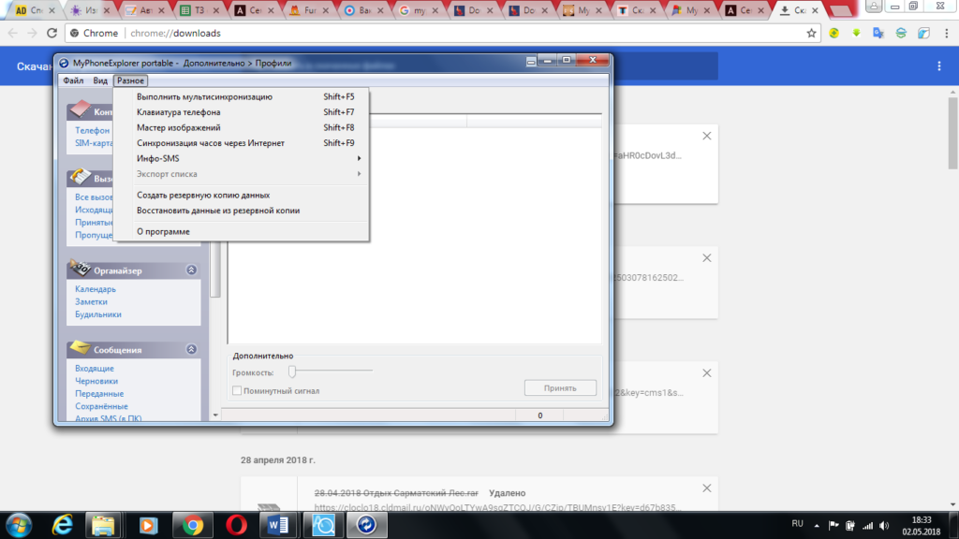Open the Opera browser from the taskbar
The width and height of the screenshot is (959, 539).
[x=236, y=525]
